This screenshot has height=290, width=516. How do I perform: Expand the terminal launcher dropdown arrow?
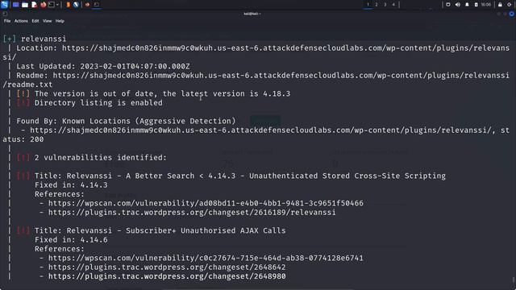[x=57, y=5]
